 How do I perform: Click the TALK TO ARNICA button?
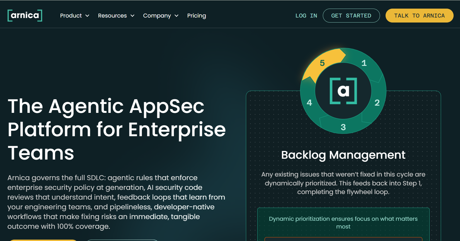(419, 16)
